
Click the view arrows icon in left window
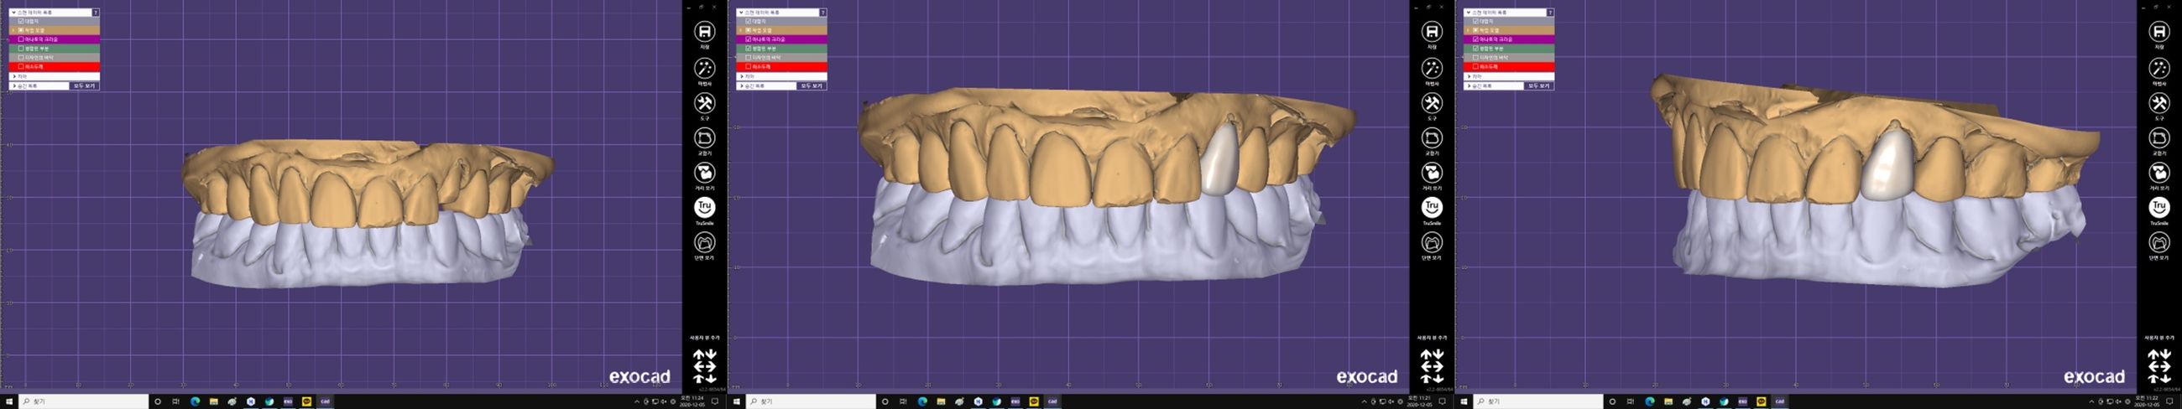tap(704, 365)
